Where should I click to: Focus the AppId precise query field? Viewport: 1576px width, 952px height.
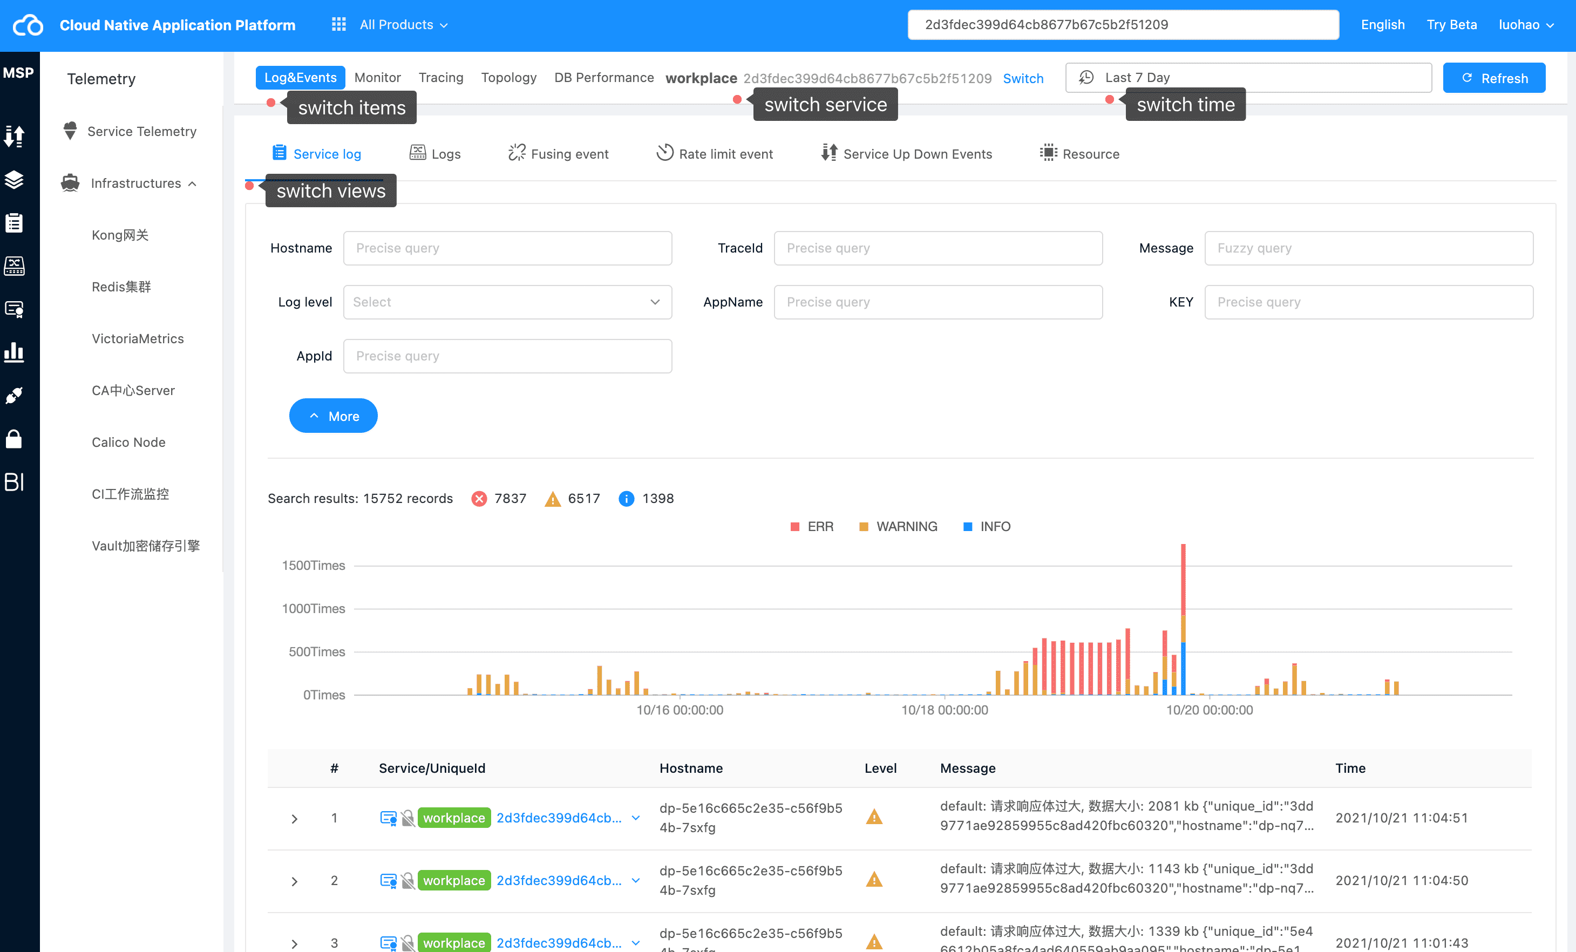(508, 357)
